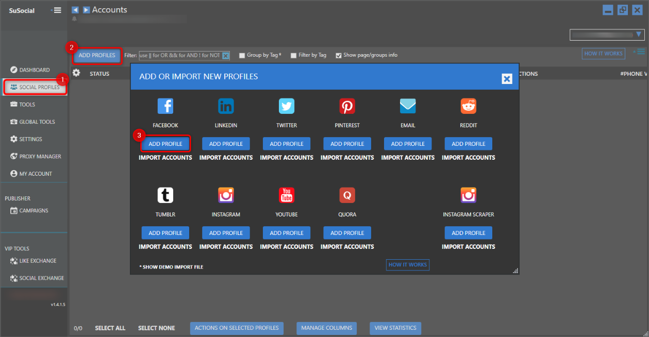Click the Facebook logo icon
The height and width of the screenshot is (337, 649).
[165, 106]
